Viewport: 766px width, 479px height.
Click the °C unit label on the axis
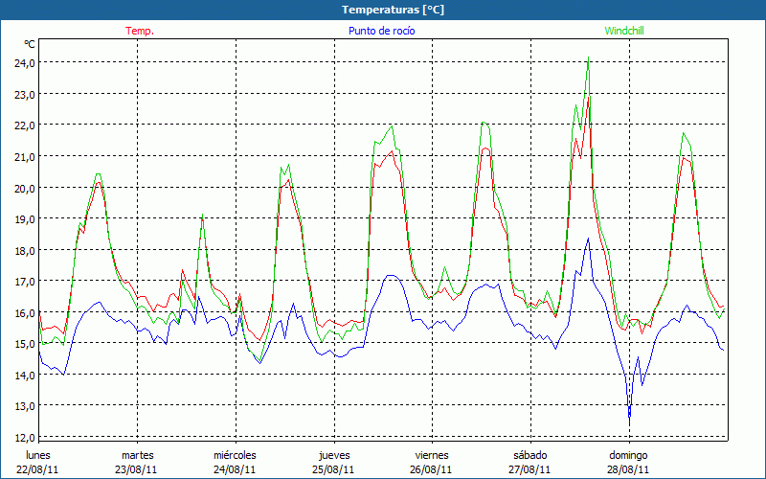tap(30, 44)
